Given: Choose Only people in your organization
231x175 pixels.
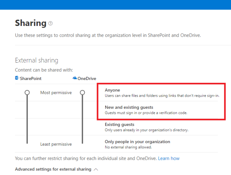Looking at the screenshot, I should coord(138,142).
